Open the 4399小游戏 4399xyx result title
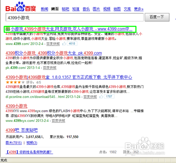The image size is (176, 163). 16,106
